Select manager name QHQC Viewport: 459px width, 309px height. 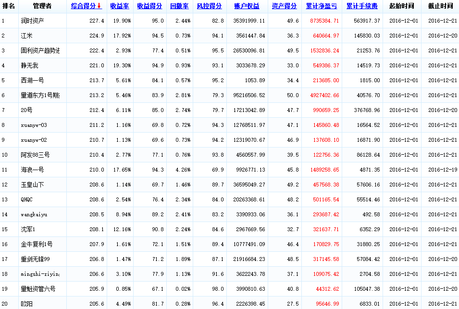(x=26, y=199)
